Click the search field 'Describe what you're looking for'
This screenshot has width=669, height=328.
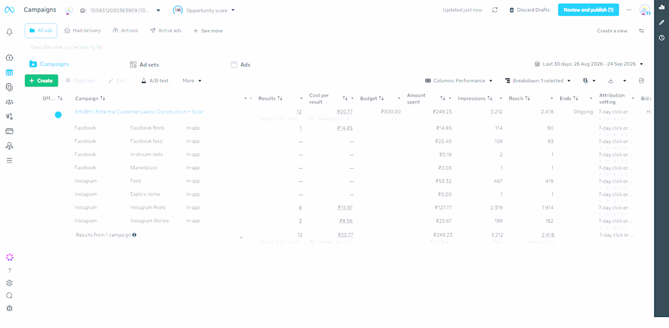66,47
